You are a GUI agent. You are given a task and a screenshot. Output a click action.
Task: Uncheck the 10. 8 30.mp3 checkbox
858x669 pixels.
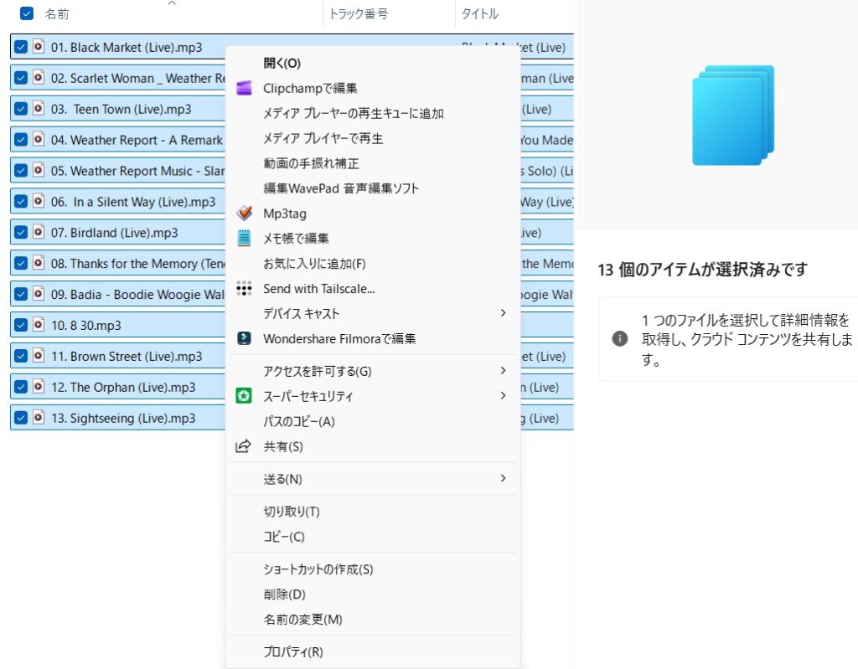pos(22,325)
